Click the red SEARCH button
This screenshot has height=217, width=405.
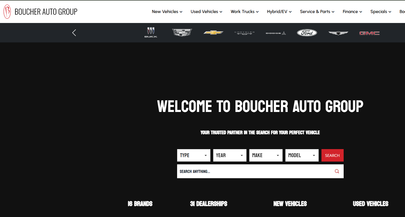point(333,155)
